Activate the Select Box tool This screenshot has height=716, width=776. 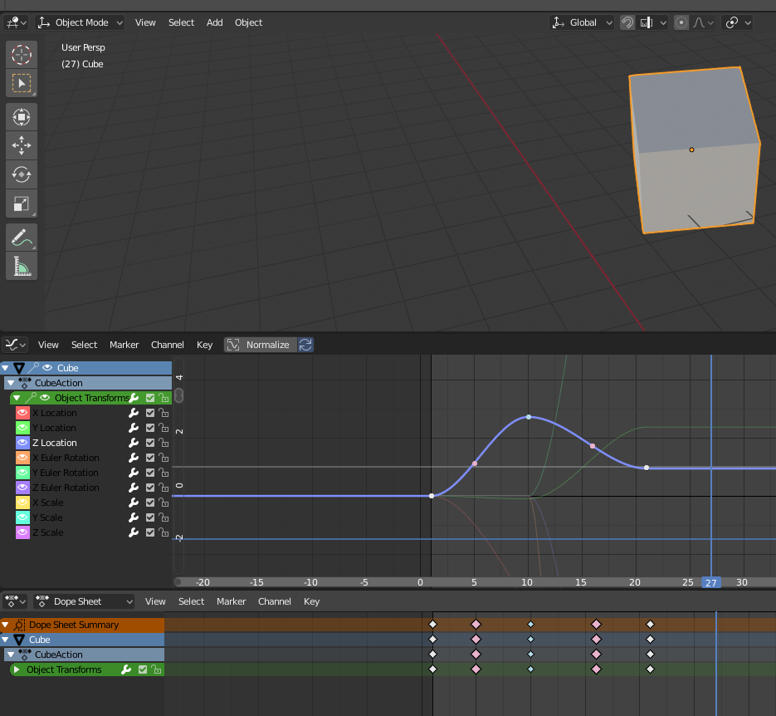[22, 83]
